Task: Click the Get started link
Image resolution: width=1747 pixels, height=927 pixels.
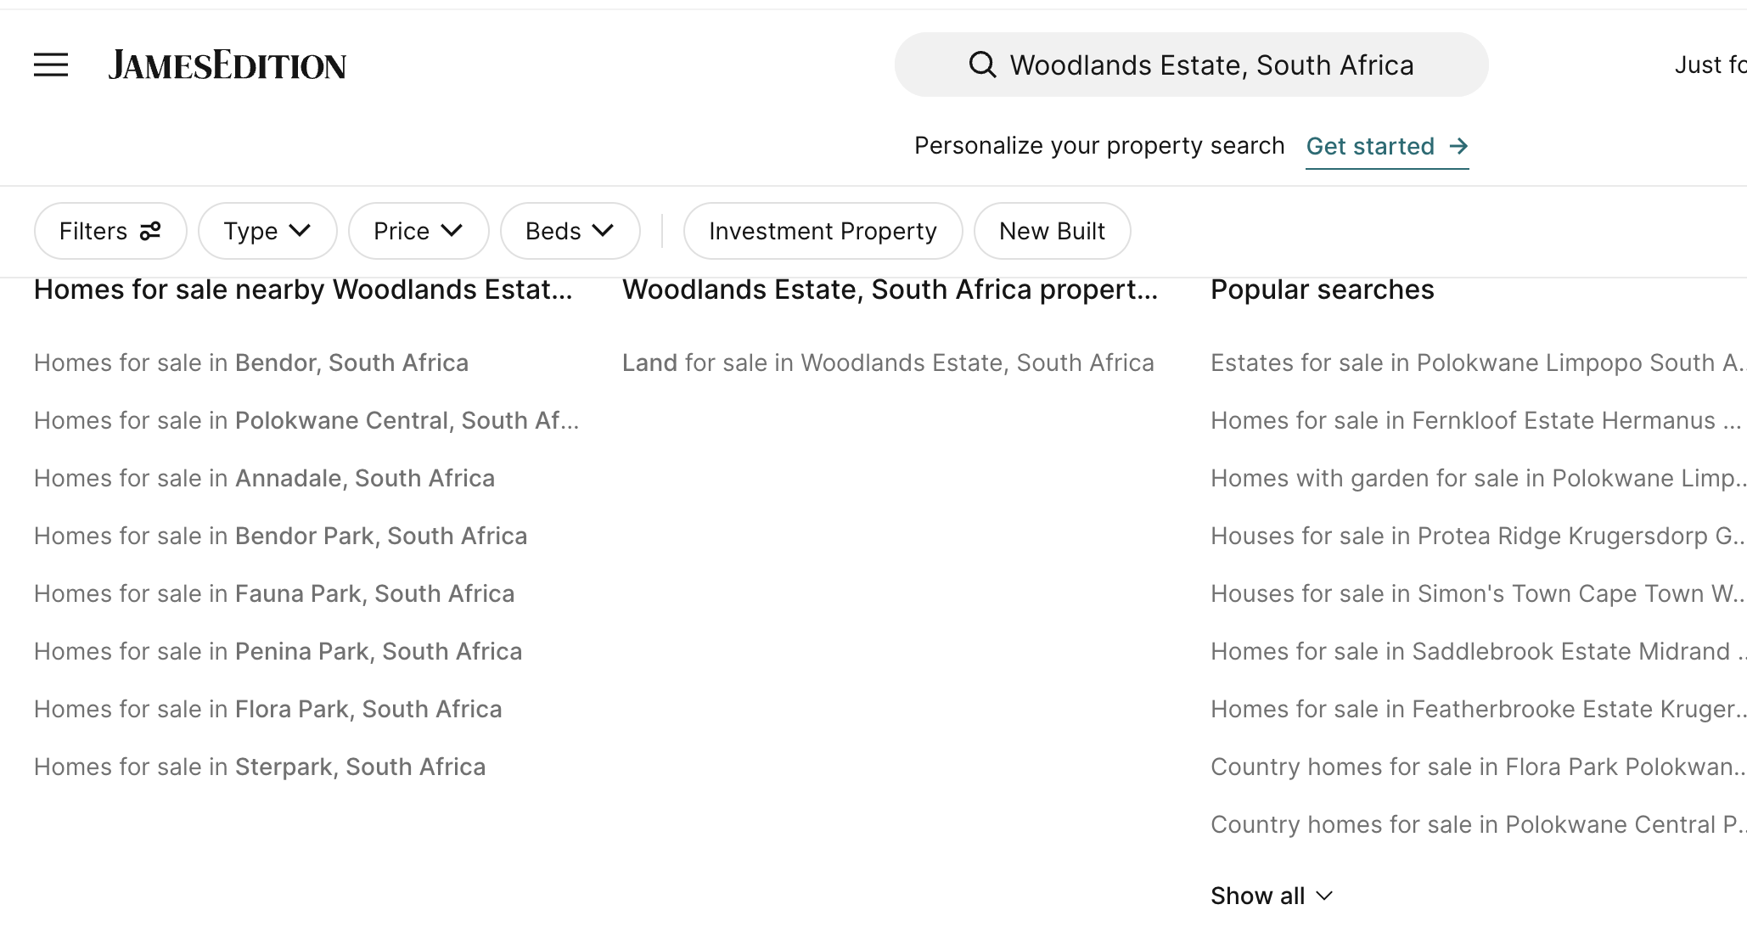Action: 1387,146
